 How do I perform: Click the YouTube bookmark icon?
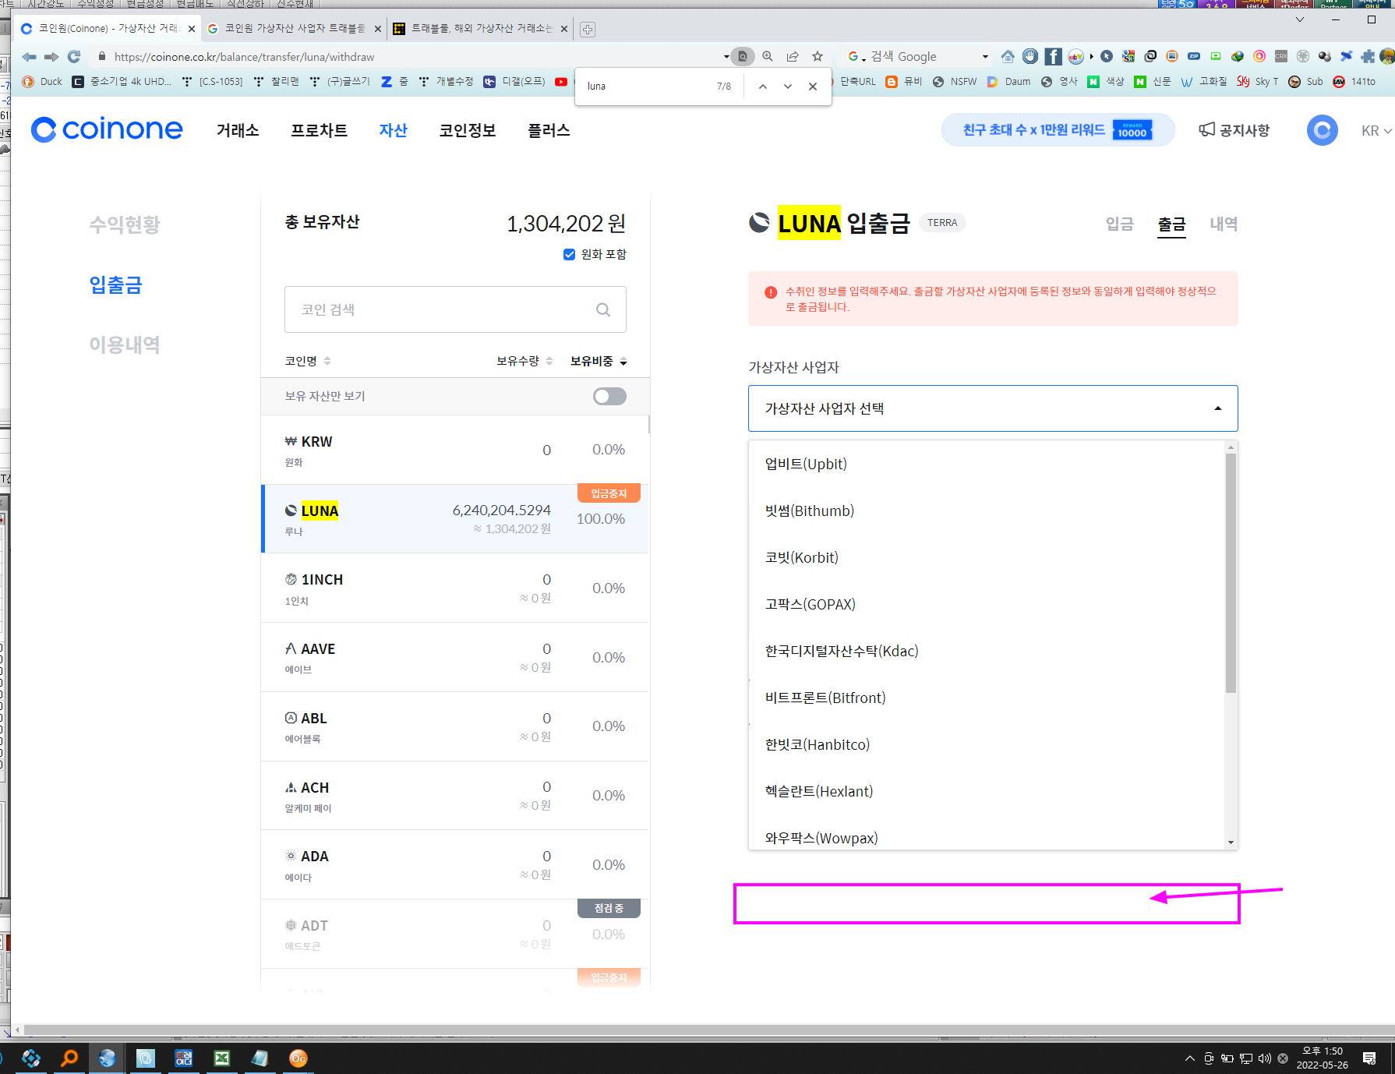tap(560, 82)
